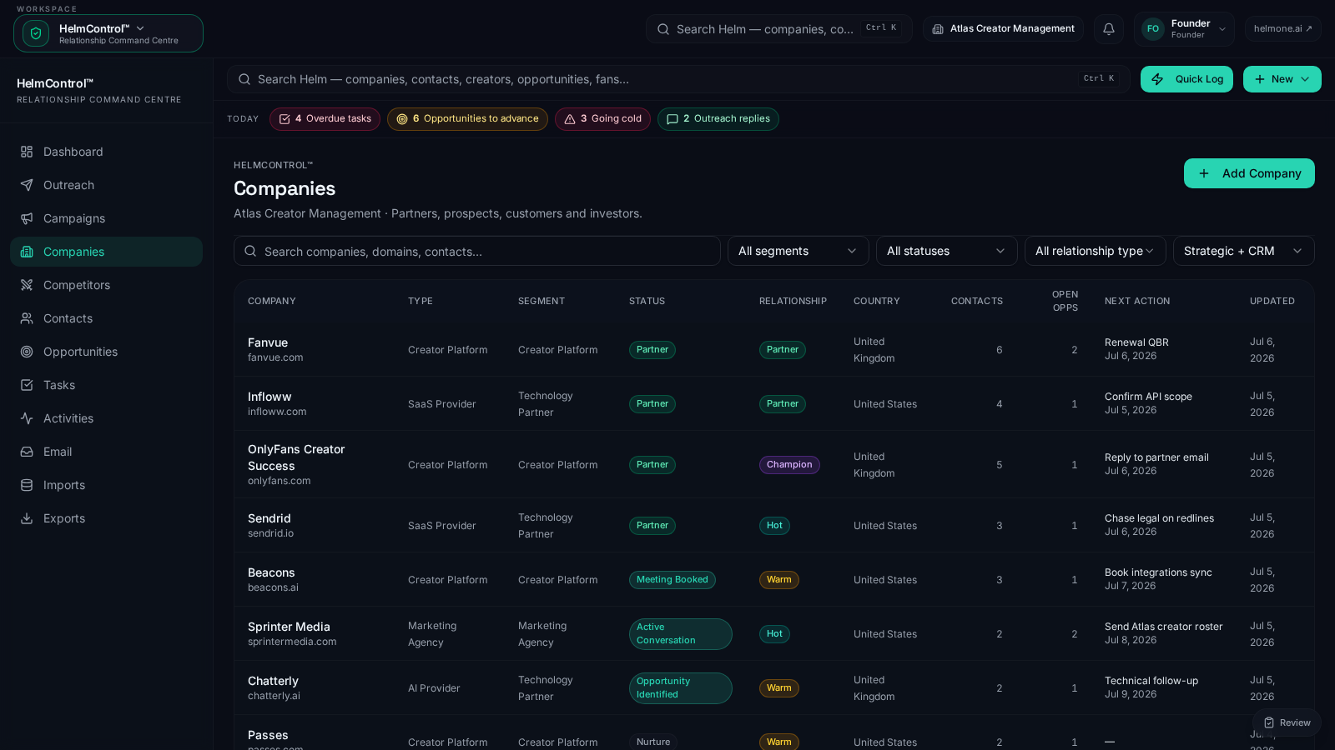
Task: Show 4 Overdue tasks
Action: 325,119
